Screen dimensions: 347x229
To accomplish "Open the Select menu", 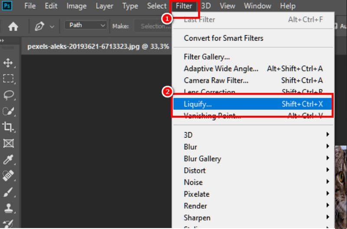I will click(x=157, y=6).
